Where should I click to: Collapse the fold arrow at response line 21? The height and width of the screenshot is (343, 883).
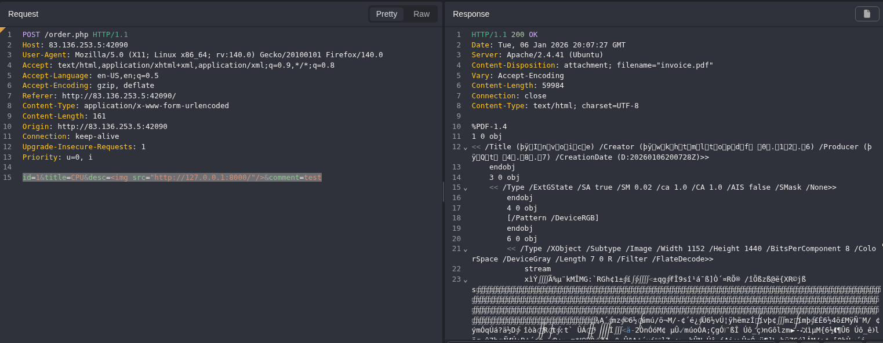(x=465, y=249)
